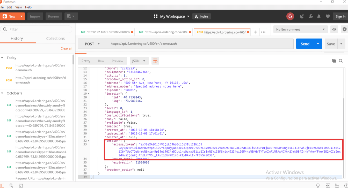
Task: Toggle the sidebar from status bar
Action: (2, 185)
